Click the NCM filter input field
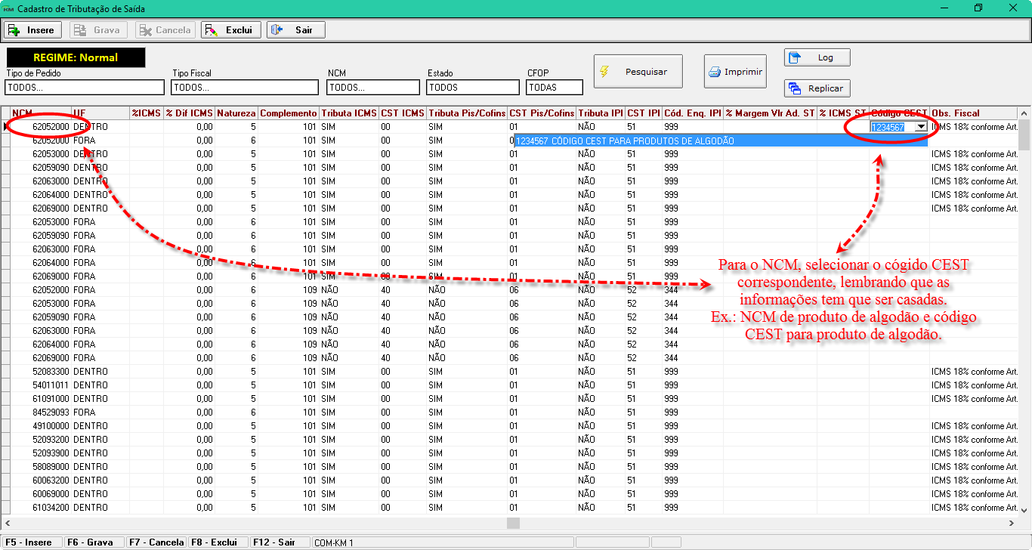 click(373, 87)
